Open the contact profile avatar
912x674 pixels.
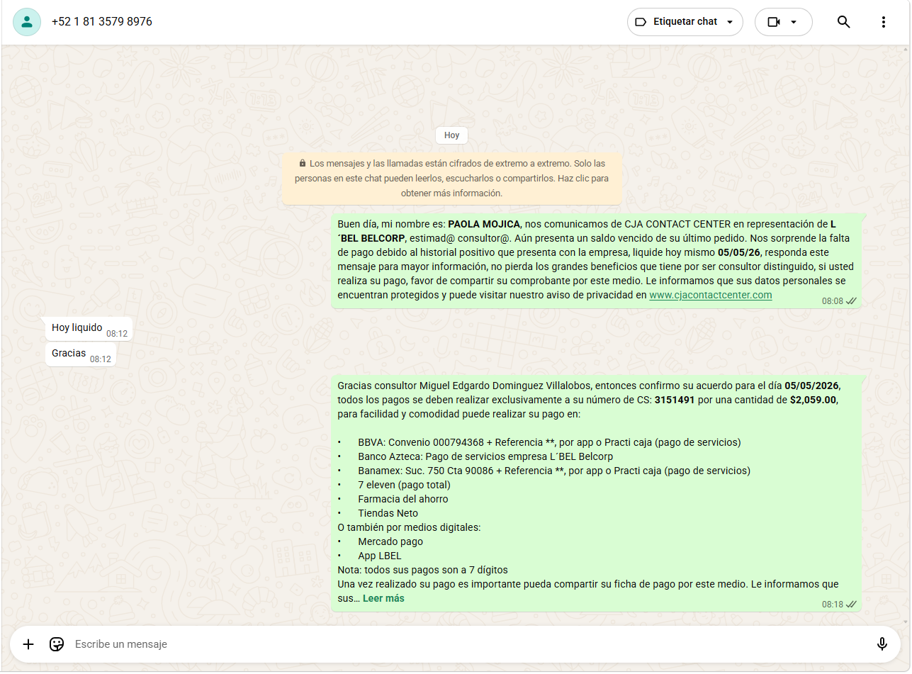pyautogui.click(x=27, y=22)
